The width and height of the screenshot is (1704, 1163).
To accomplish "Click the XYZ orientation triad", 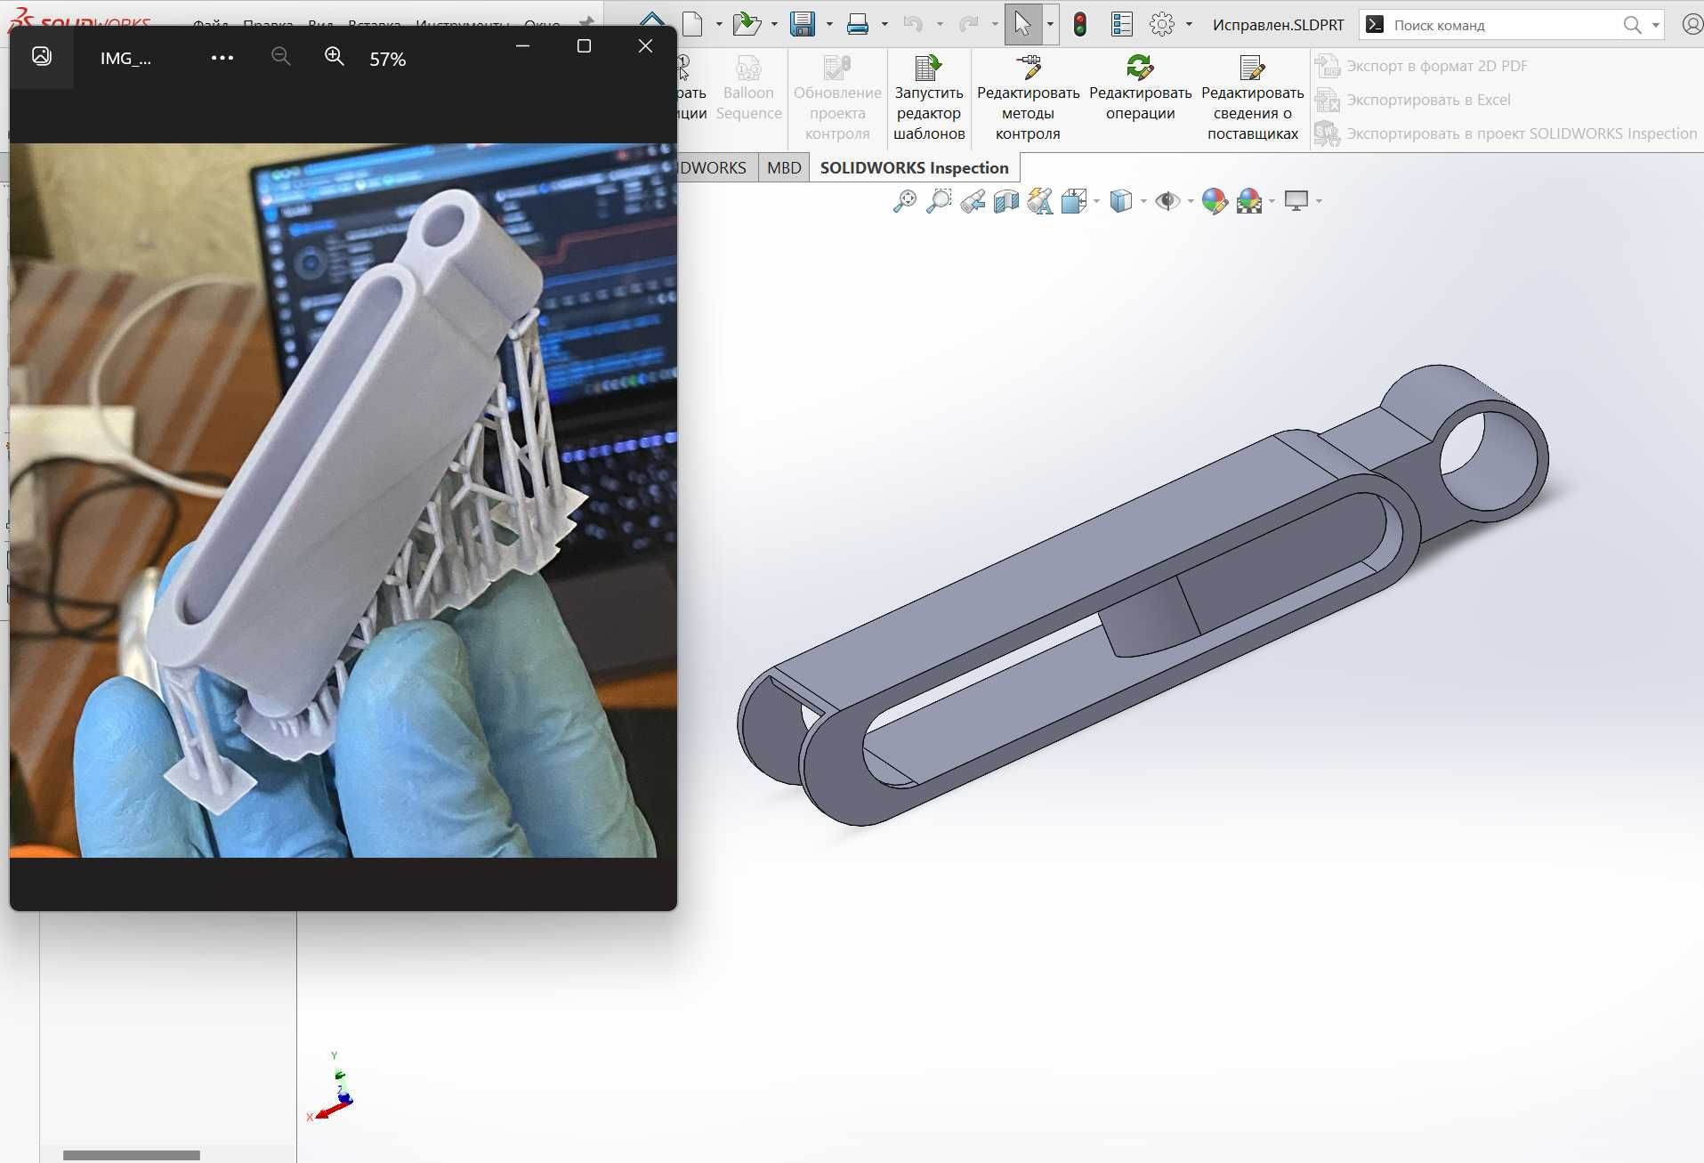I will click(331, 1087).
